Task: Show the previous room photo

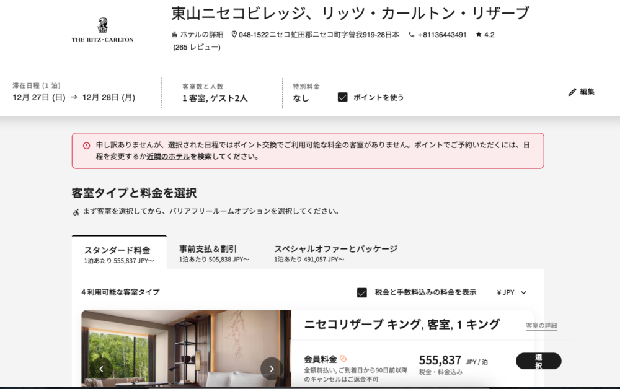Action: coord(101,369)
